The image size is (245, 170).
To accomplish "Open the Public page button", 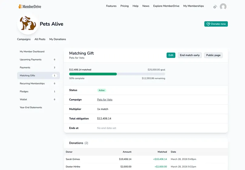I will tap(213, 55).
